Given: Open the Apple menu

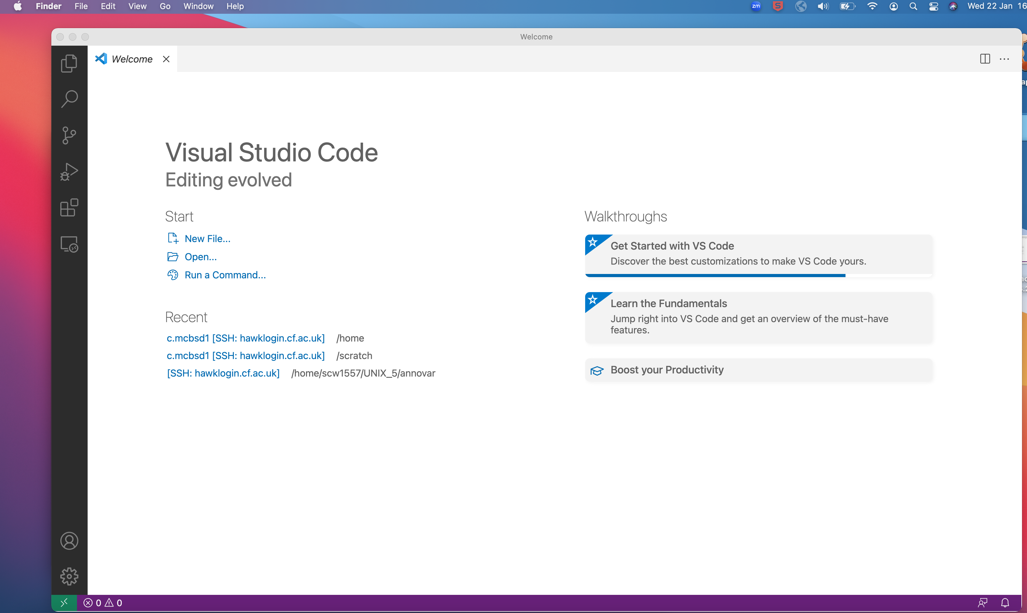Looking at the screenshot, I should 18,6.
